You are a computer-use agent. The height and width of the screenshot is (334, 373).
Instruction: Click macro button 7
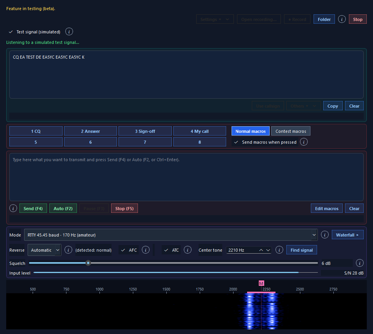145,142
